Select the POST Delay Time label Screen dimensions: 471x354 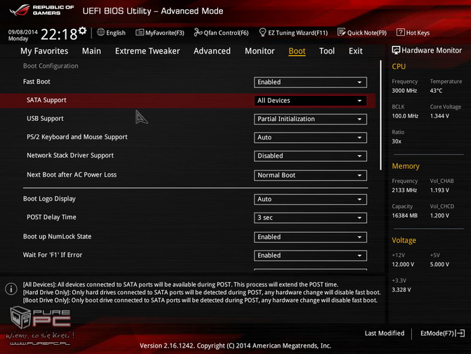(51, 217)
